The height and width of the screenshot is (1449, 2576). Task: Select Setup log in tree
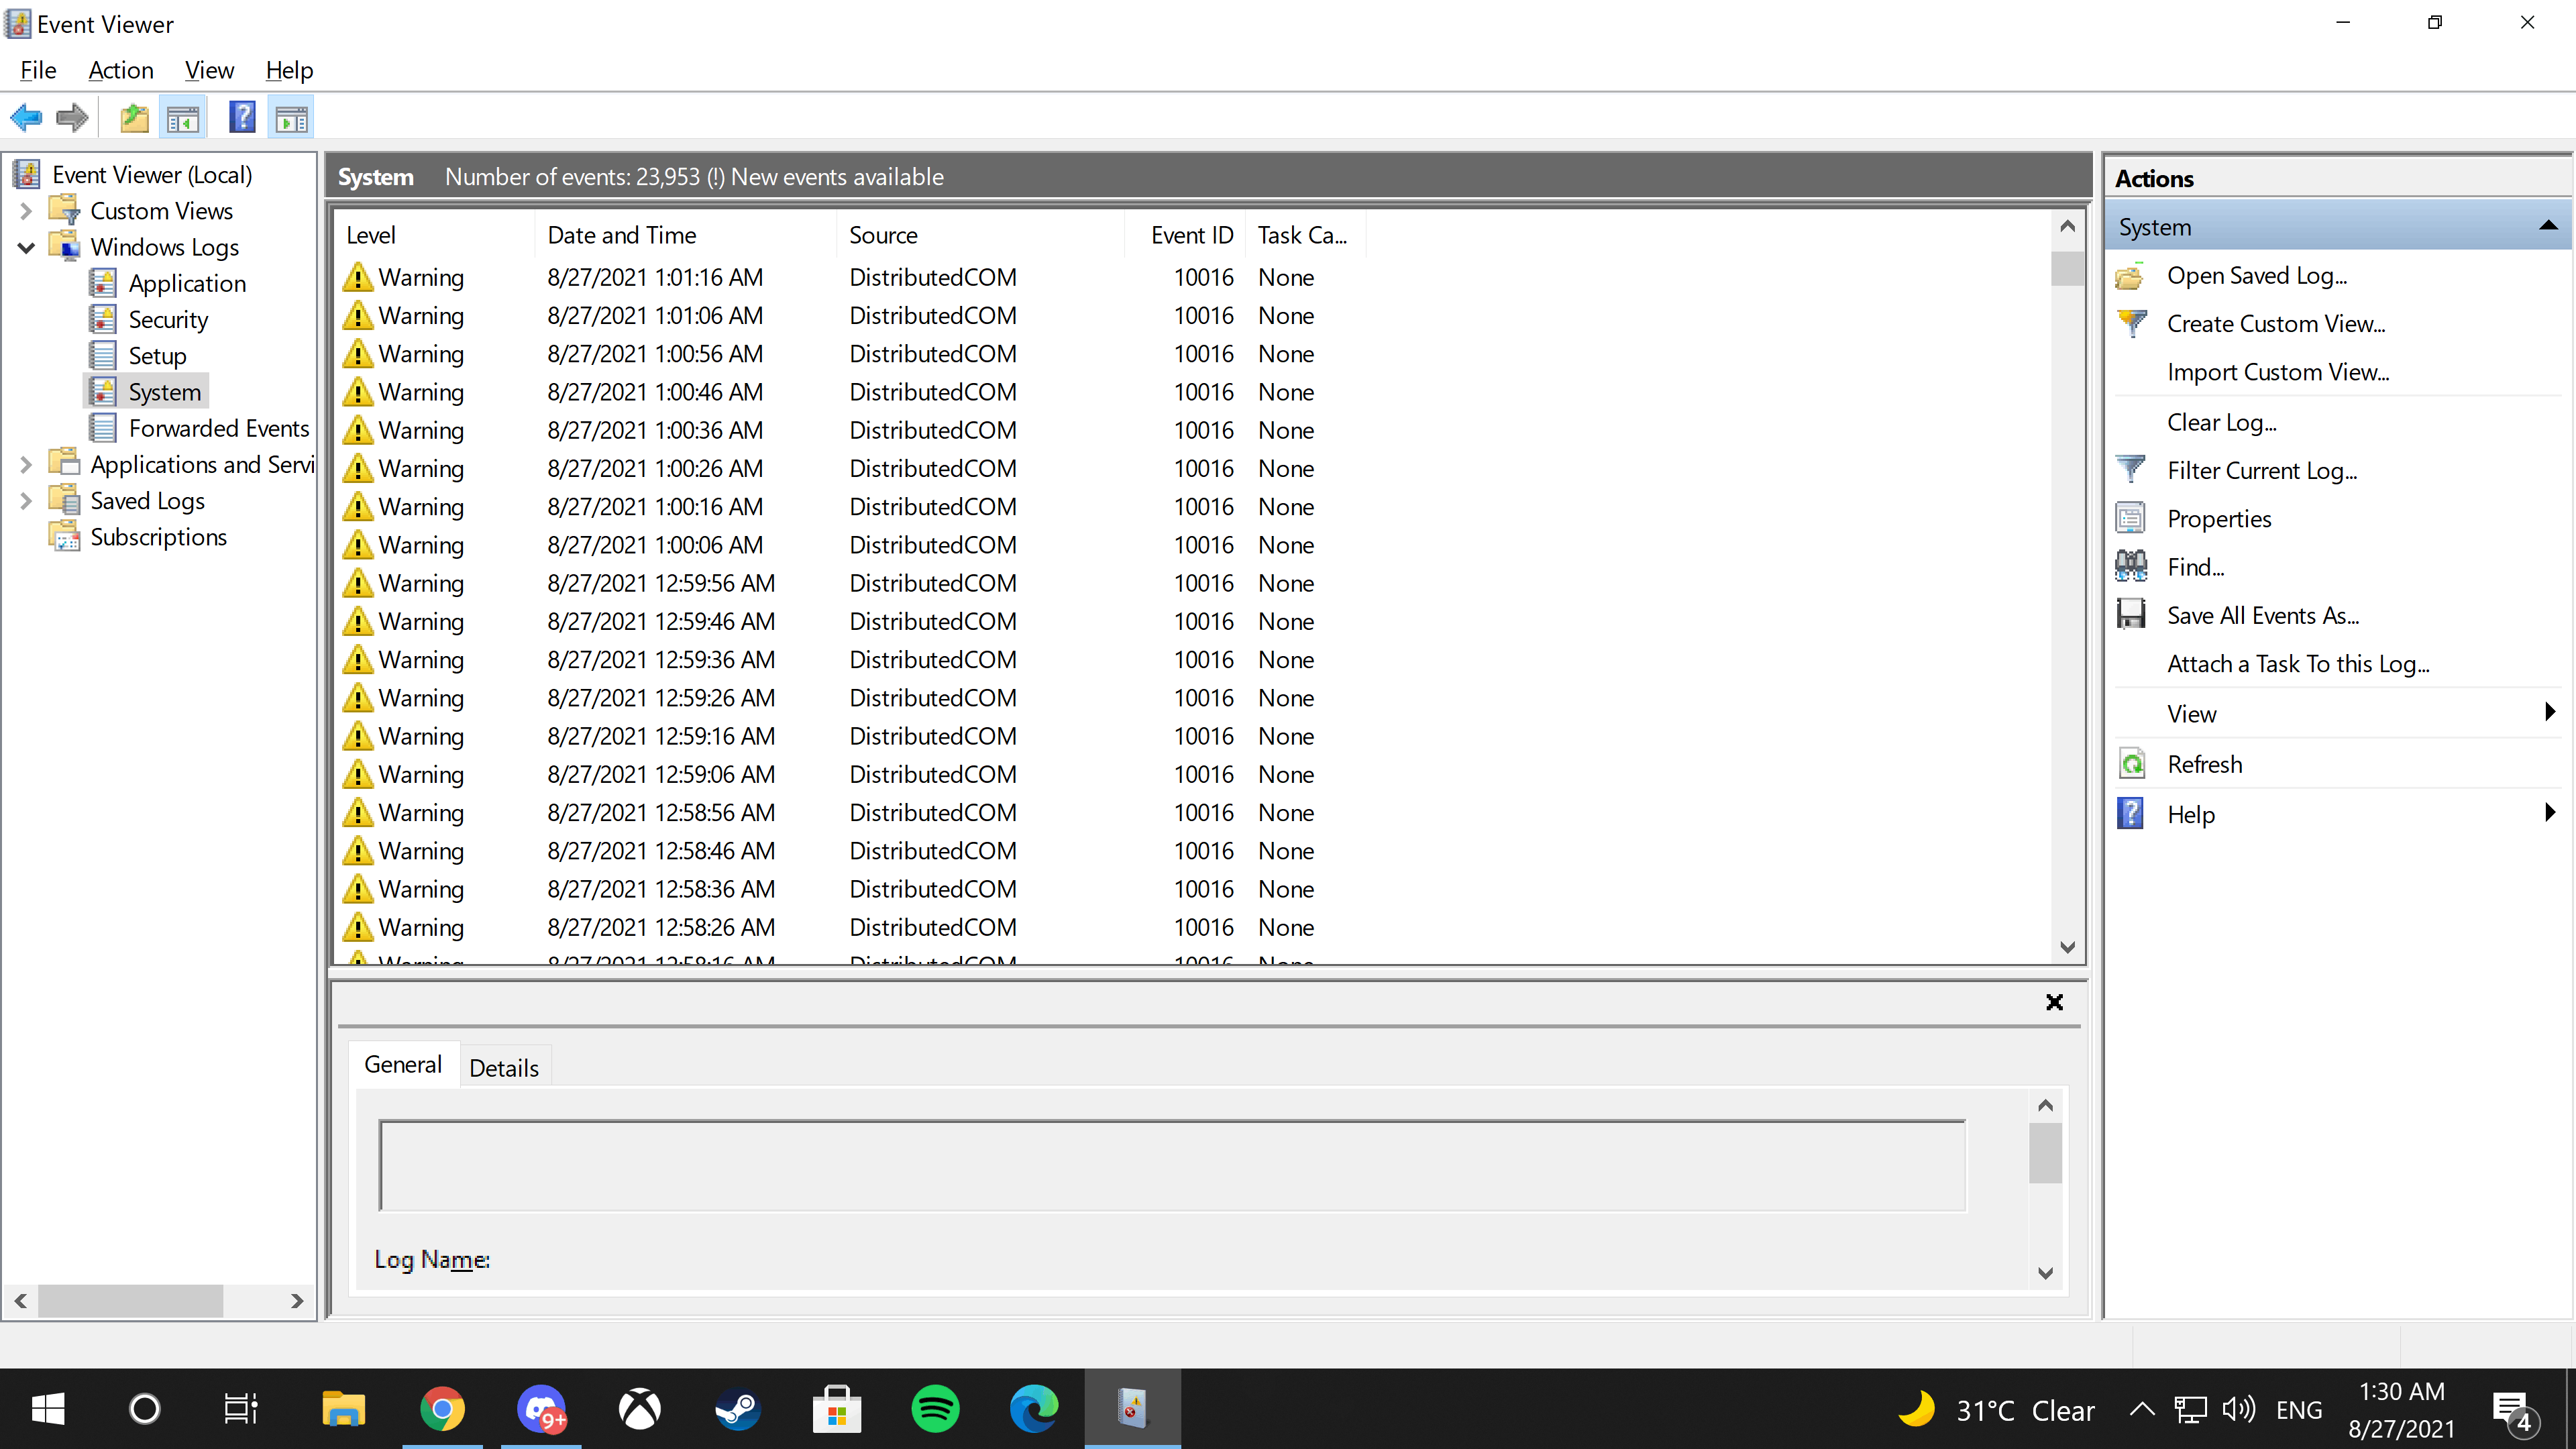tap(157, 356)
